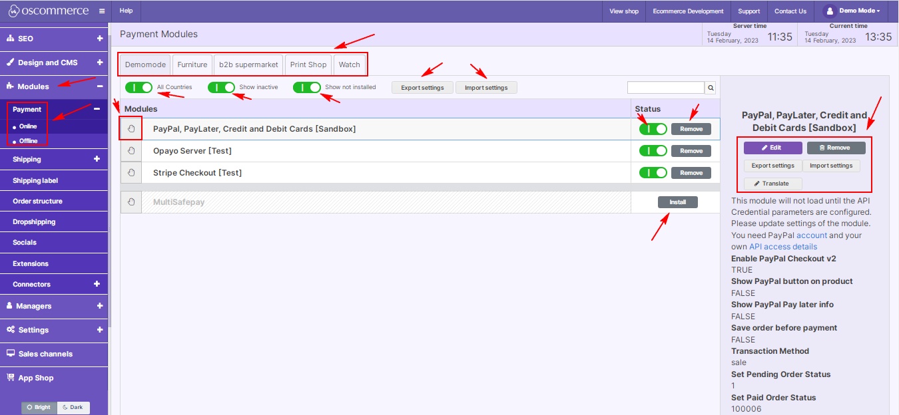Collapse the Payment submenu minus sign
The image size is (899, 415).
point(97,109)
